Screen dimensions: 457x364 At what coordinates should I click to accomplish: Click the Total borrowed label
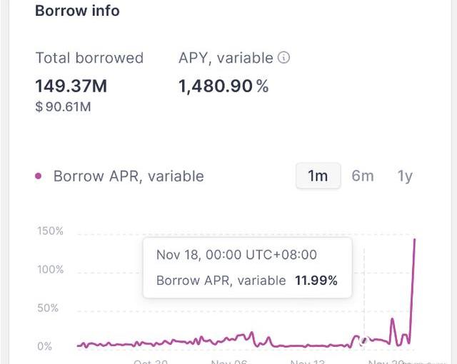(89, 58)
